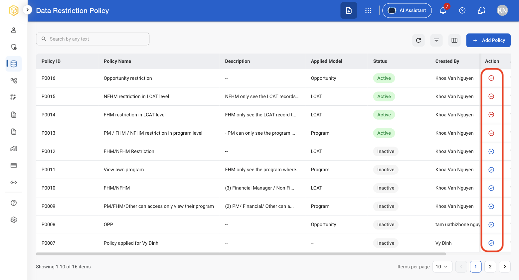The height and width of the screenshot is (280, 519).
Task: Open the chat messages icon
Action: [481, 10]
